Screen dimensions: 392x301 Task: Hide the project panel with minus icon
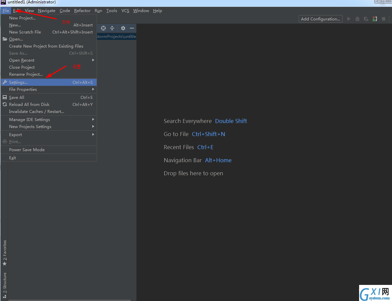[132, 28]
